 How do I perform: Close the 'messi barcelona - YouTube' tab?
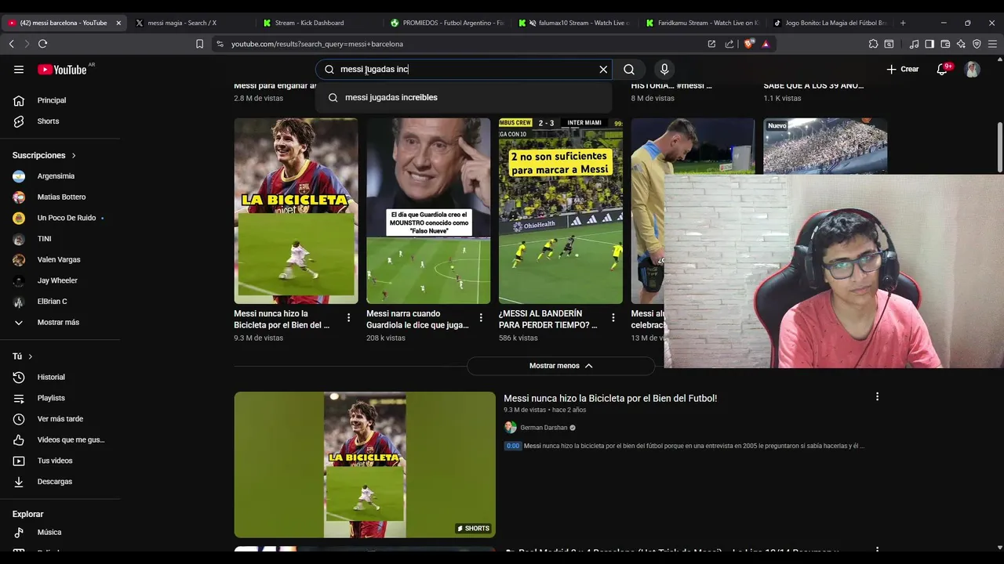click(118, 23)
